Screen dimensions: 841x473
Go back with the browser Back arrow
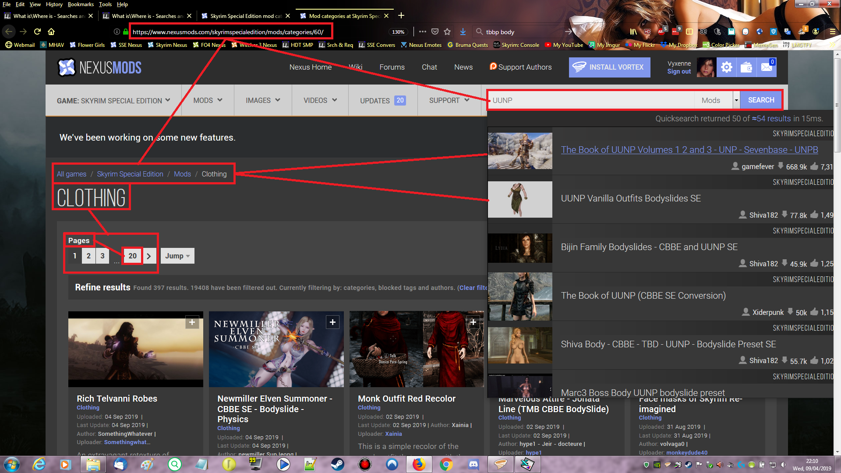[x=9, y=32]
